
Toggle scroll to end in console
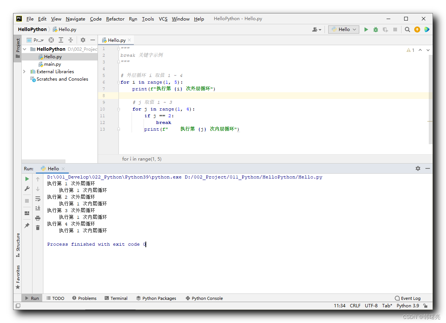point(38,208)
